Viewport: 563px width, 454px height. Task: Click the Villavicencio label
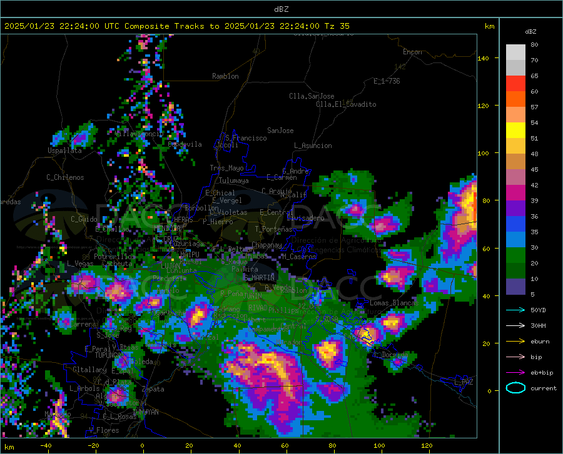(139, 134)
